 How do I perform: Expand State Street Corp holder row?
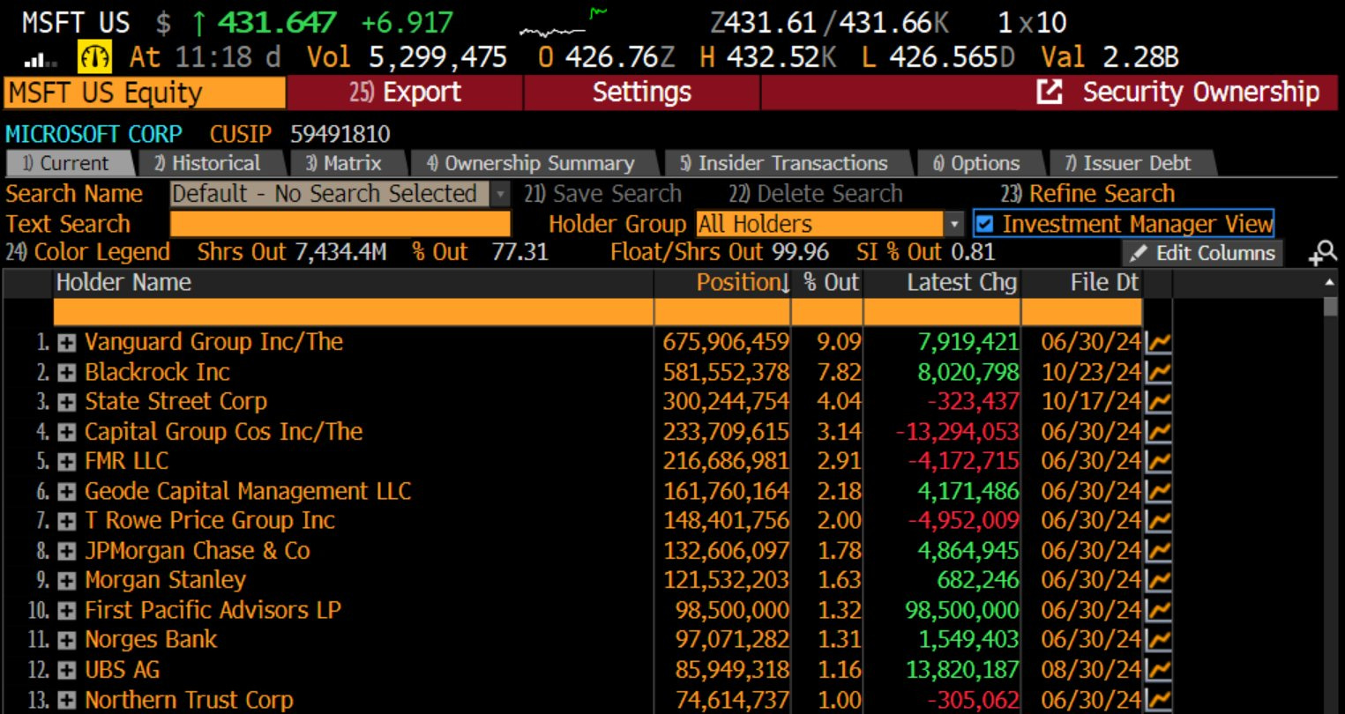[x=66, y=403]
